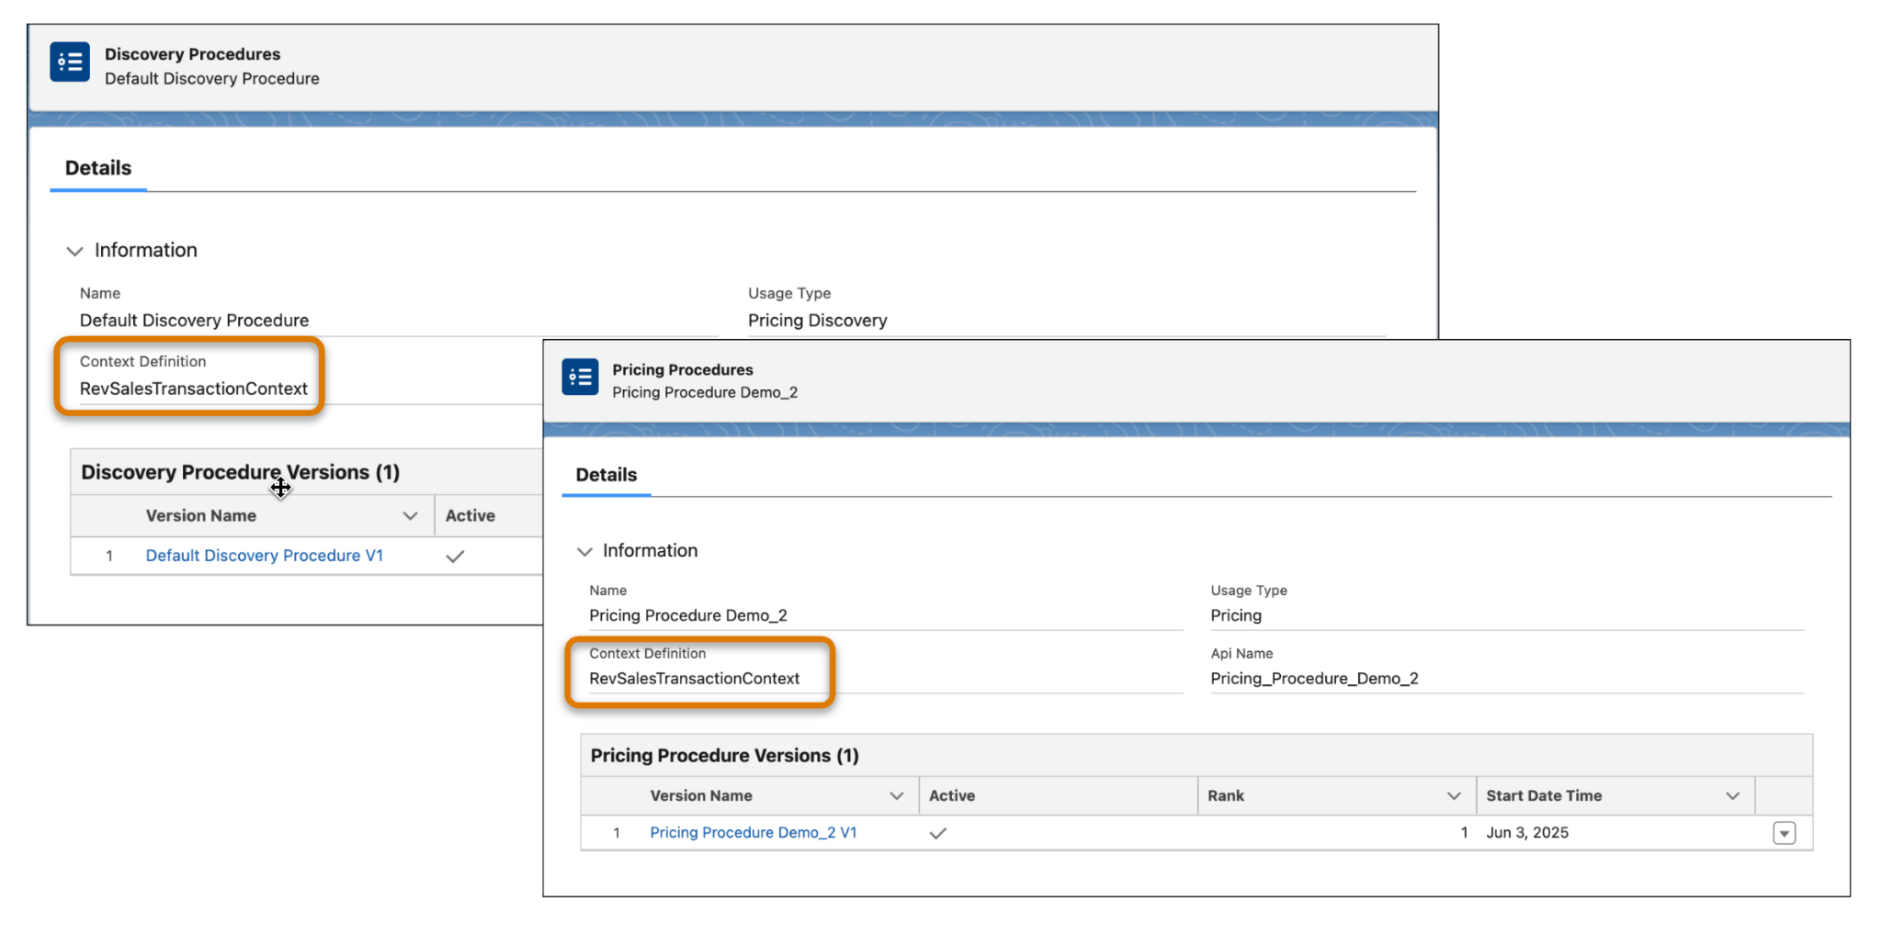
Task: Open Pricing Procedure Demo_2 V1 link
Action: pos(754,832)
